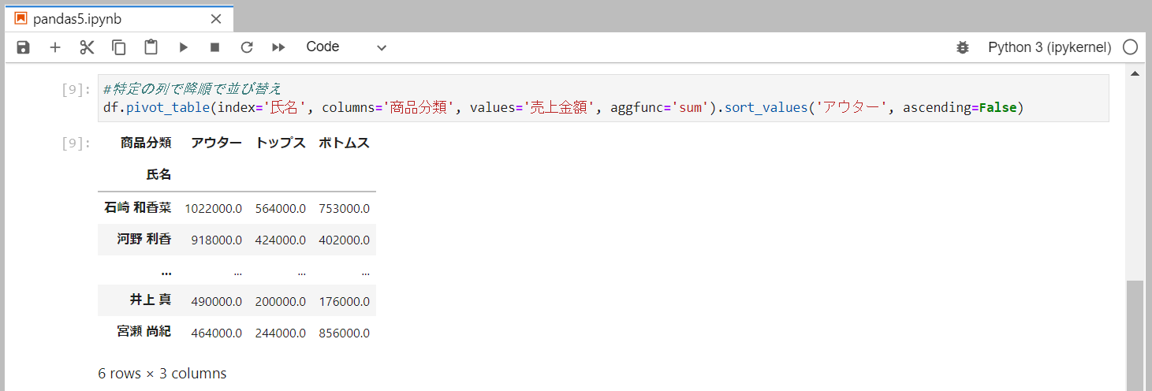Click the value 200000.0
Image resolution: width=1152 pixels, height=391 pixels.
click(280, 301)
